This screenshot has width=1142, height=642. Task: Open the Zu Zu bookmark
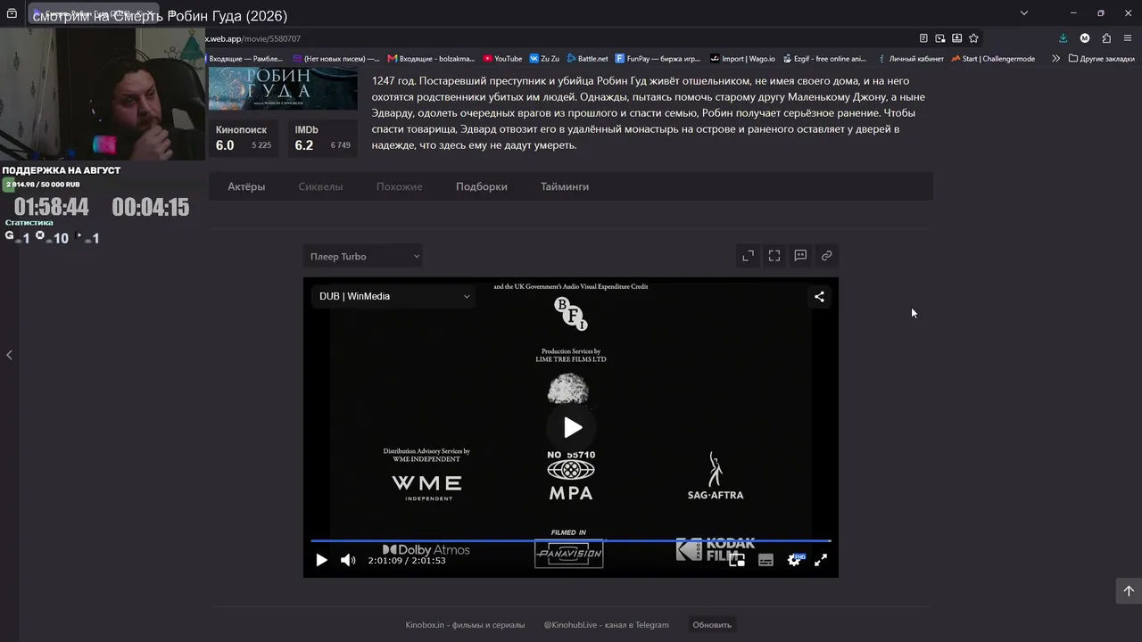[544, 59]
